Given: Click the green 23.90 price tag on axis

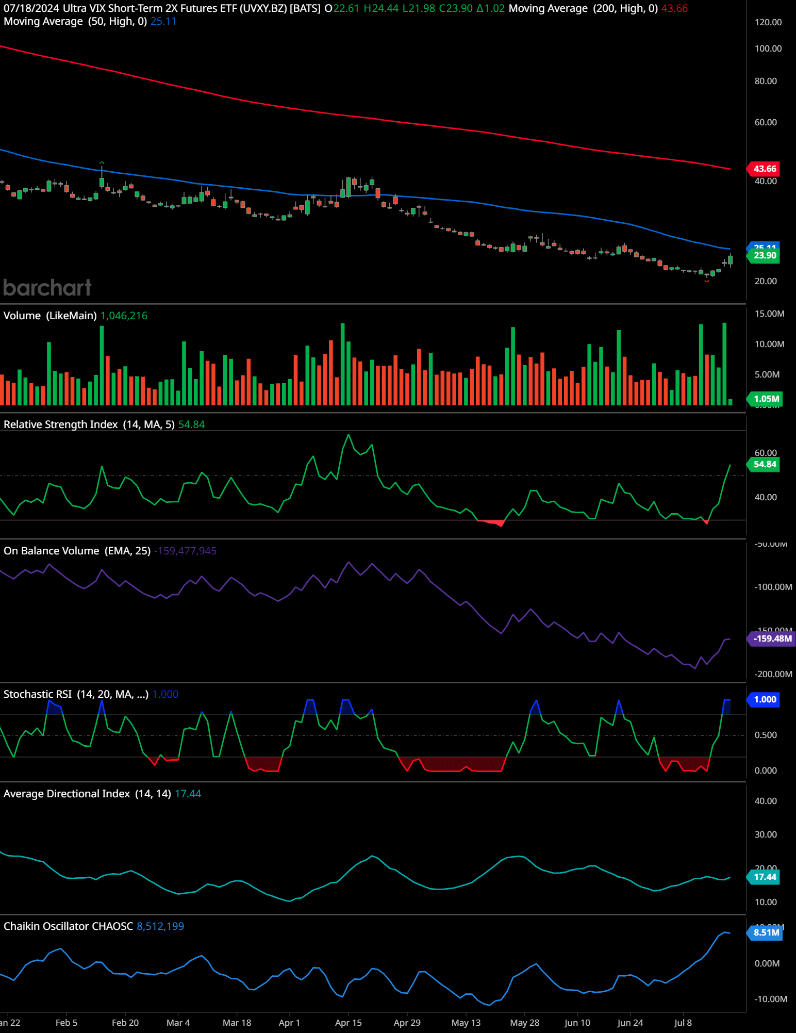Looking at the screenshot, I should (764, 255).
